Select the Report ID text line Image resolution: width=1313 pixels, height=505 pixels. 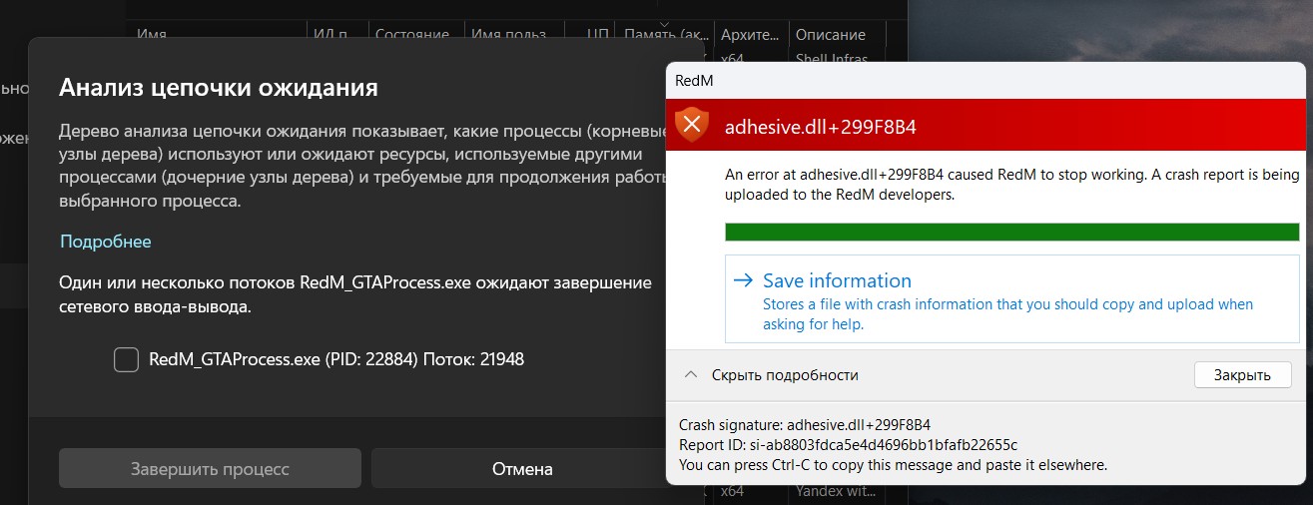pyautogui.click(x=848, y=444)
